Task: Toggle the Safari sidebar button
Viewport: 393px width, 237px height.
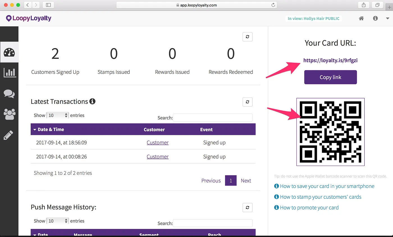Action: [48, 5]
